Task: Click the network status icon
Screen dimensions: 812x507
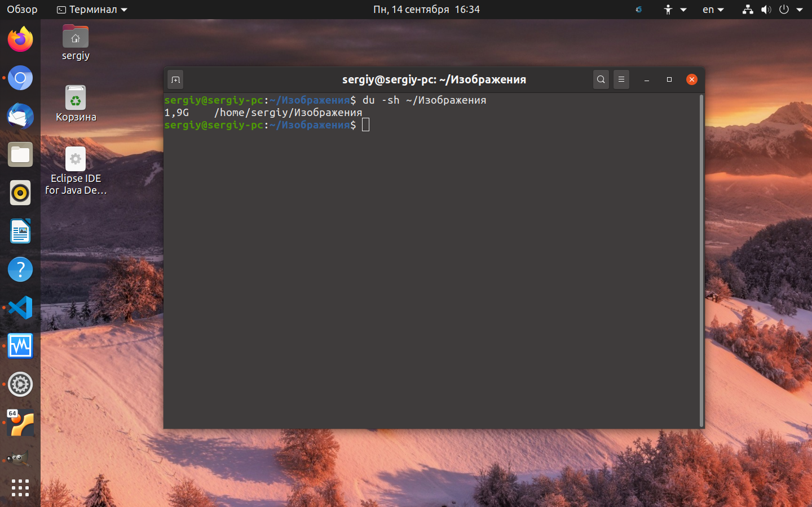Action: pos(748,10)
